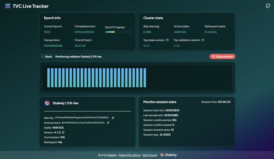This screenshot has width=274, height=159.
Task: Select the Session credits missed 0
Action: [x=173, y=125]
